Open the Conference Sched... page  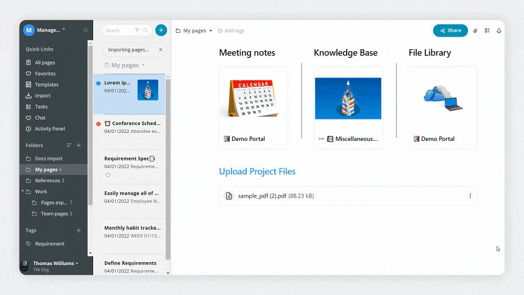click(x=129, y=132)
